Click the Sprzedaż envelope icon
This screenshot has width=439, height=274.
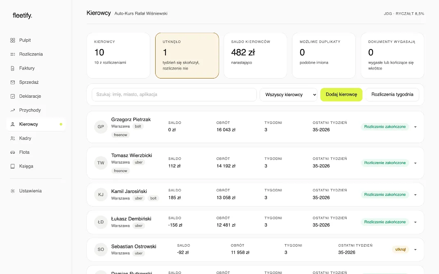point(13,82)
